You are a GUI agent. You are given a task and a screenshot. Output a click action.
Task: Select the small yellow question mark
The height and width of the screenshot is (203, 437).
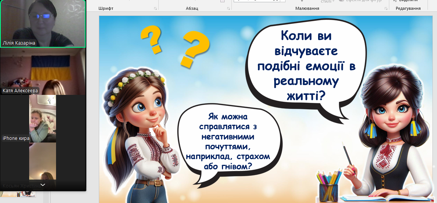coord(151,39)
